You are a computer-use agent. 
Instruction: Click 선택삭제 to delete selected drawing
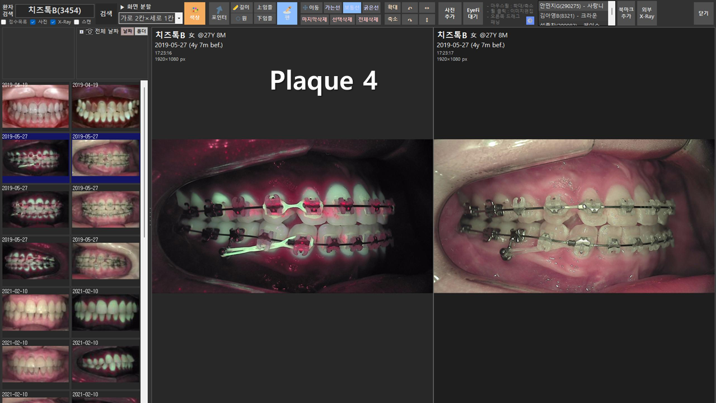[x=341, y=19]
